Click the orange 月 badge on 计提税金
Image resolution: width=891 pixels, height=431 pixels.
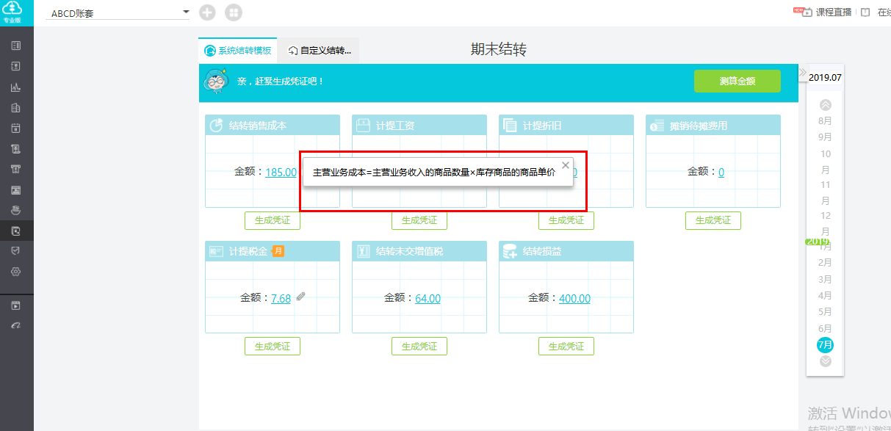(278, 251)
